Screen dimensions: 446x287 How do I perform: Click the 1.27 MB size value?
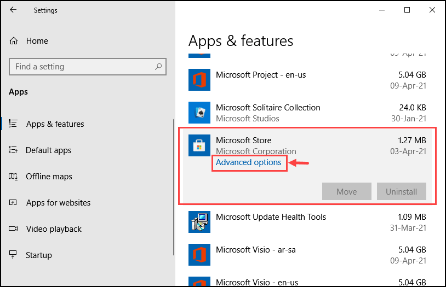412,140
